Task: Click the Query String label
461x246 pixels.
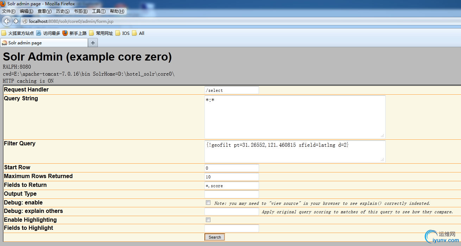Action: 21,99
